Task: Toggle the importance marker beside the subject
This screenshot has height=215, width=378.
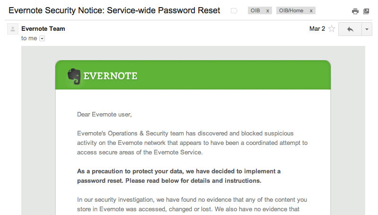Action: [x=234, y=10]
